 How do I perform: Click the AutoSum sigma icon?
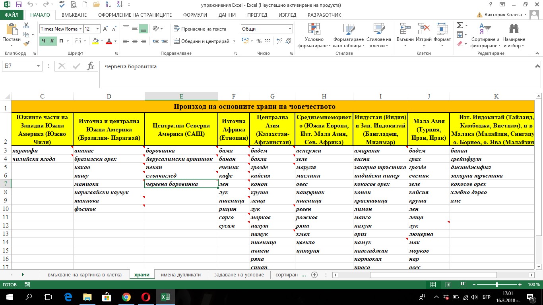point(460,25)
